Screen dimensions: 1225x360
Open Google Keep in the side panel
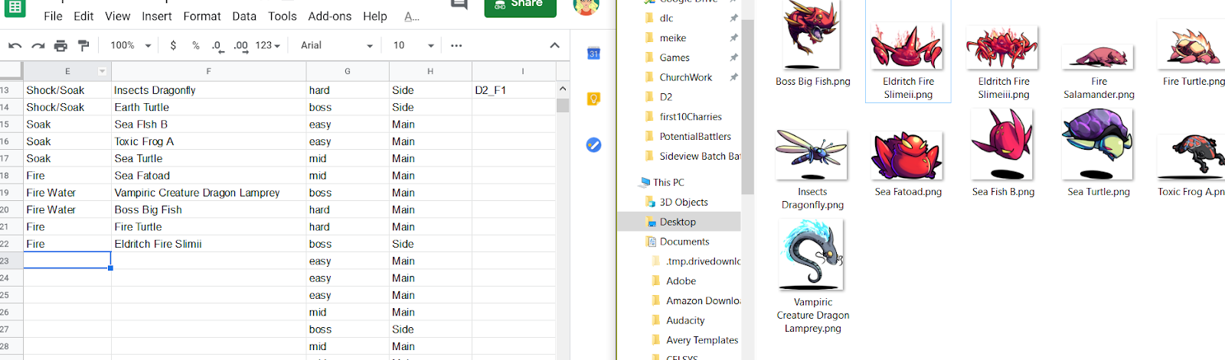click(x=593, y=99)
